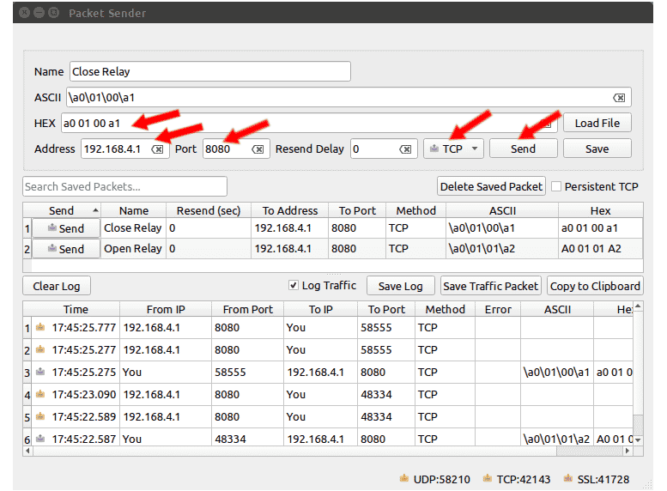Viewport: 667px width, 491px height.
Task: Clear the Address field with its X icon
Action: pos(157,149)
